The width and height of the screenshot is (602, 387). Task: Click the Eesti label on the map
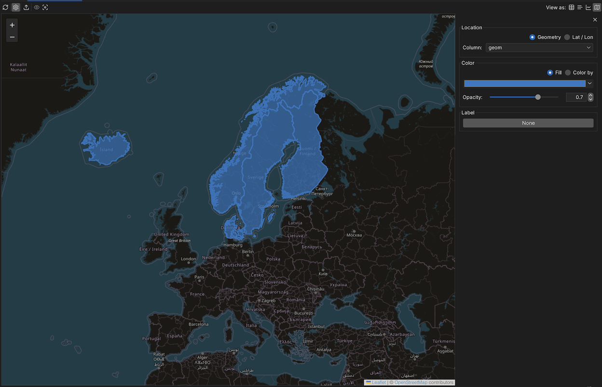(297, 207)
